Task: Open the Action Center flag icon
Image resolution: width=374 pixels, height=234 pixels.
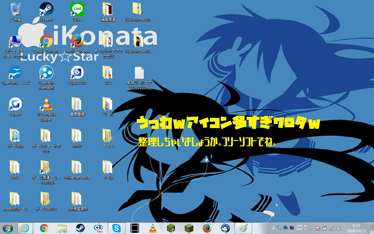Action: 318,228
